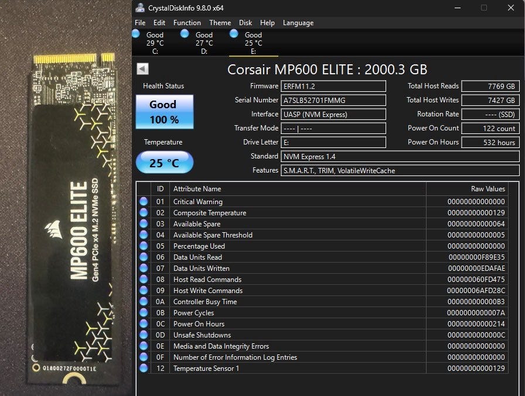Click status orb for Host Write Commands row
The image size is (525, 396).
(144, 290)
